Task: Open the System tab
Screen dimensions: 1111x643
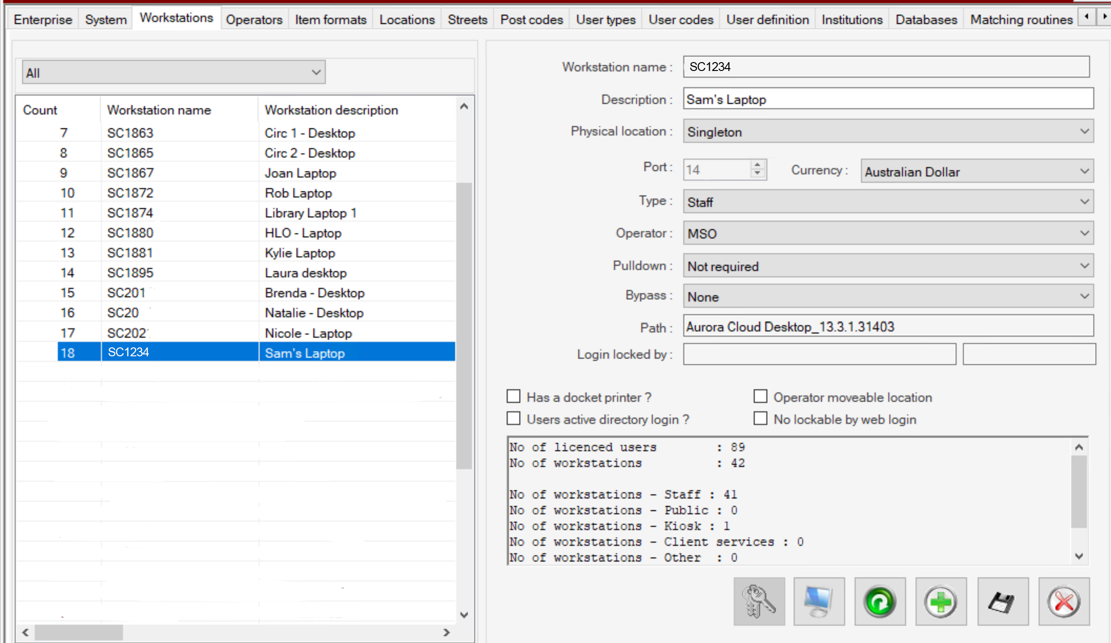Action: tap(106, 20)
